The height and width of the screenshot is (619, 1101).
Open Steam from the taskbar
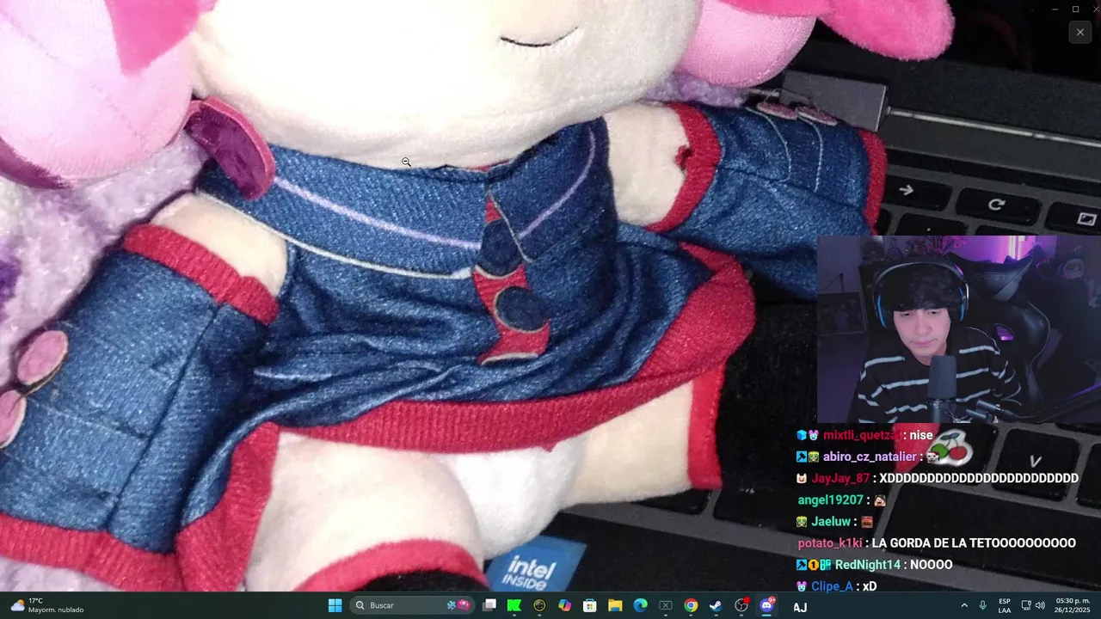click(x=716, y=605)
